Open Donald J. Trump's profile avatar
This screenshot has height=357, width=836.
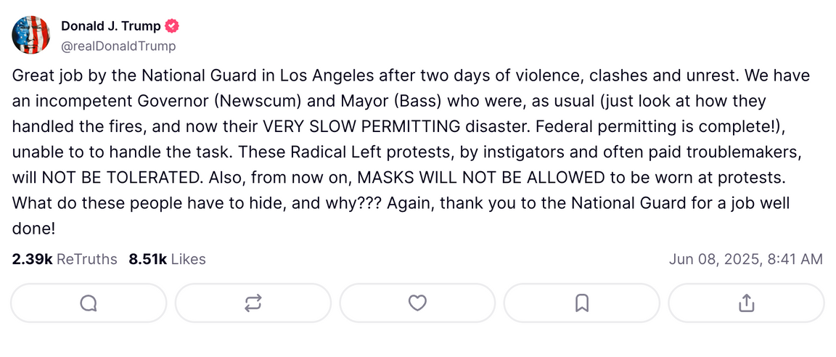coord(31,35)
